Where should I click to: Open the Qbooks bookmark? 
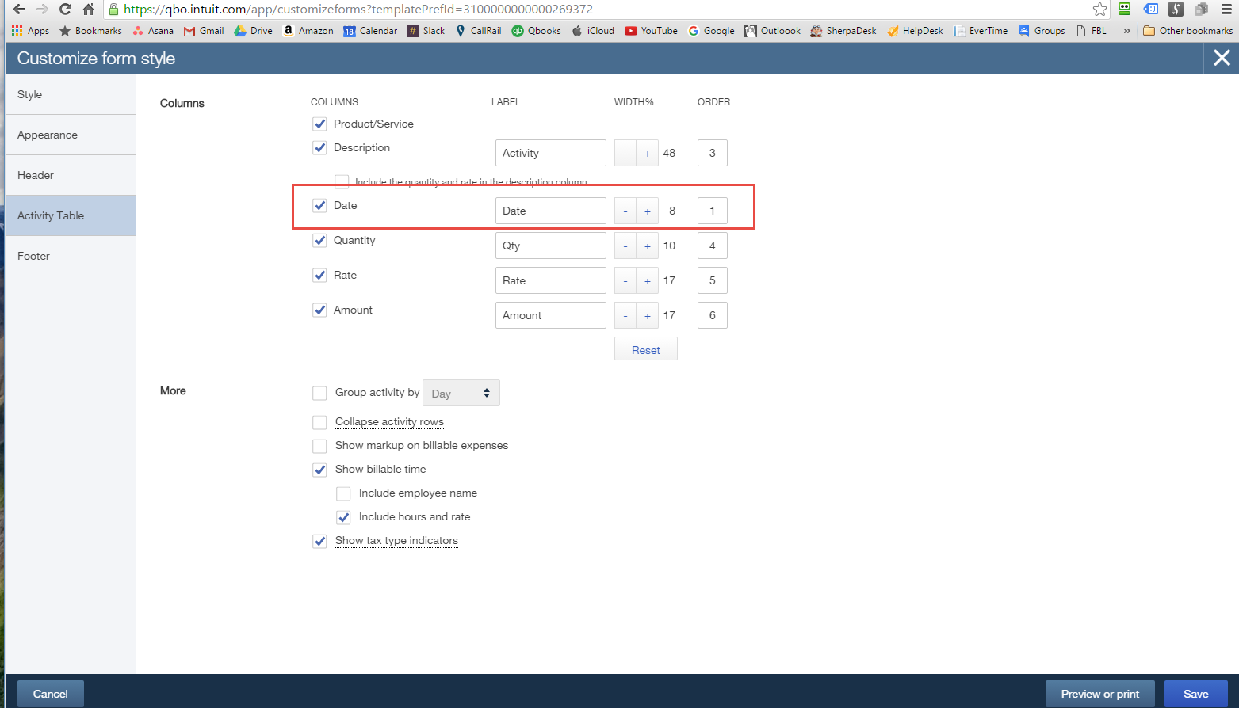tap(536, 30)
